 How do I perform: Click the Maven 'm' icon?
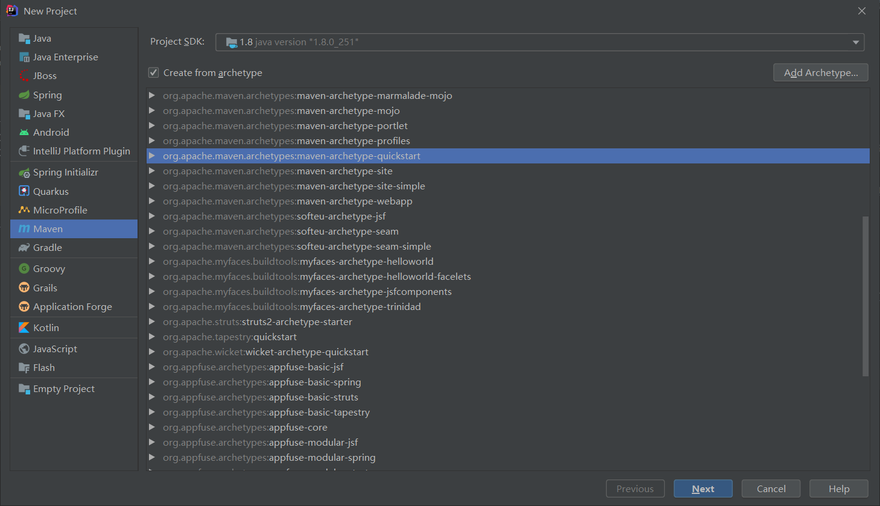coord(24,229)
